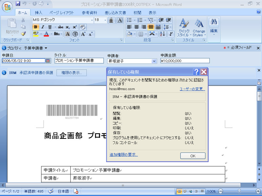This screenshot has width=262, height=196.
Task: Open the font size dropdown arrow
Action: pos(105,20)
